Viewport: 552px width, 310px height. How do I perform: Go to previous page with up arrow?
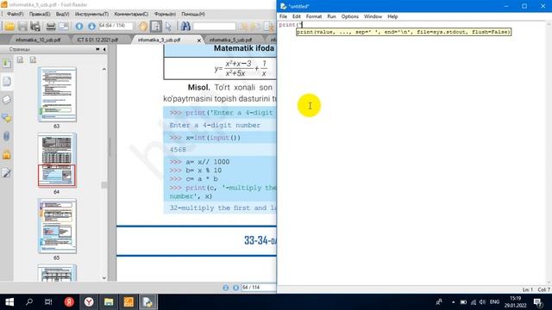click(79, 27)
